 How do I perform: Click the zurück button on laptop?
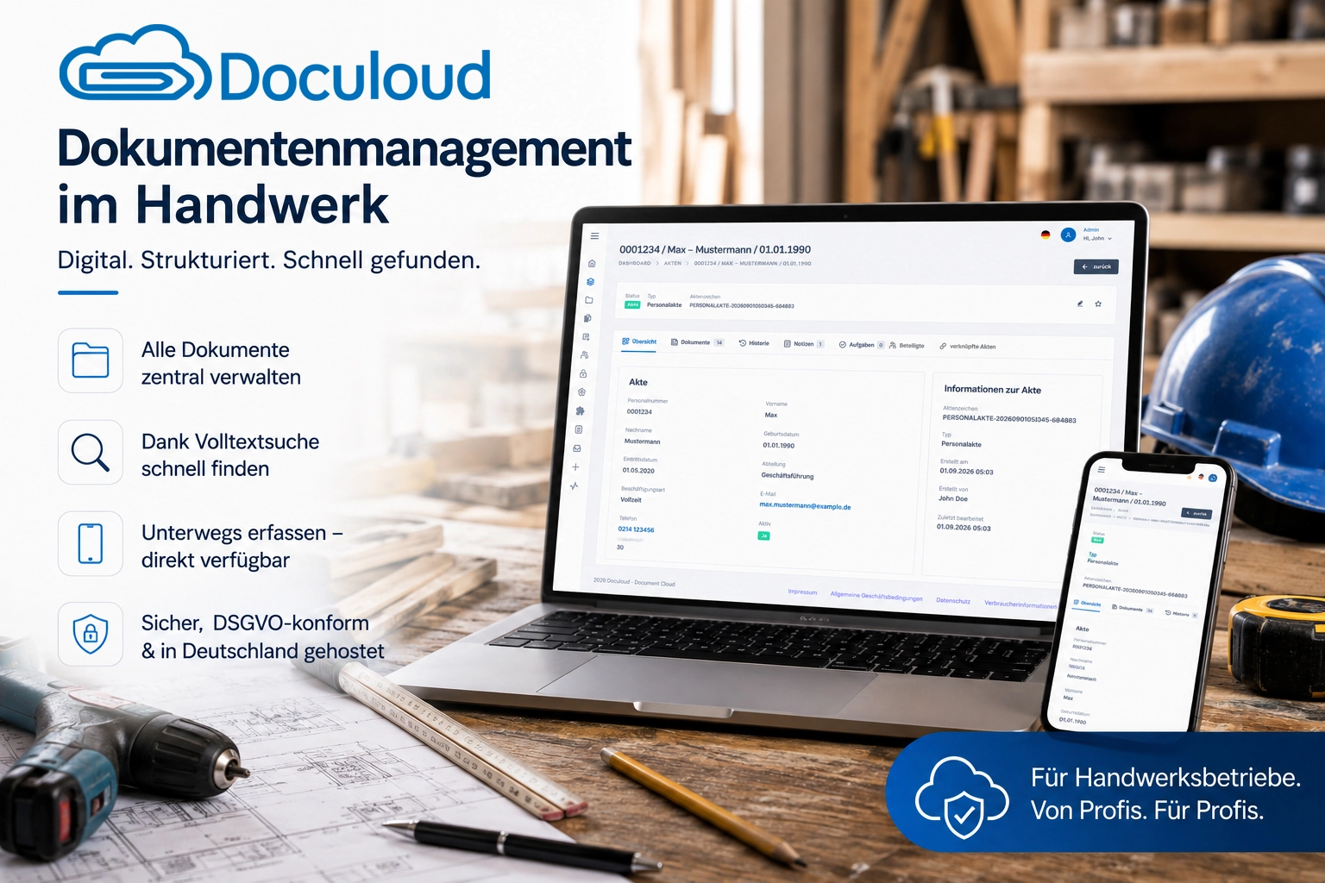tap(1096, 266)
